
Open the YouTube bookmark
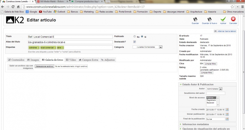(x=45, y=12)
